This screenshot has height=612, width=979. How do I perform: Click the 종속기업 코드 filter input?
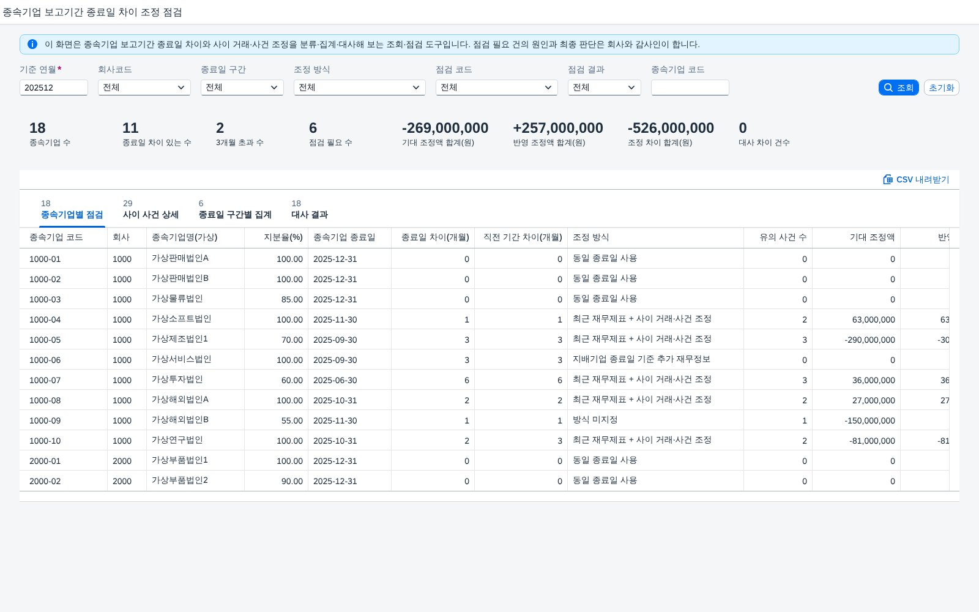pyautogui.click(x=690, y=88)
